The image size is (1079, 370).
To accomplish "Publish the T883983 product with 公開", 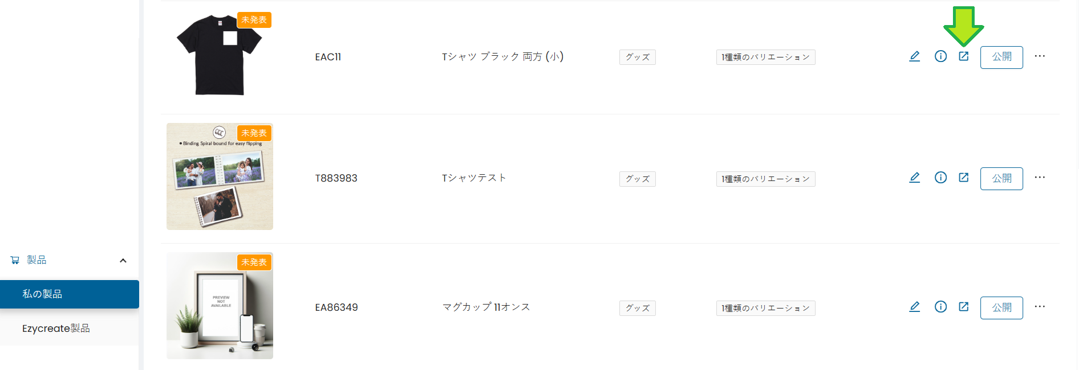I will point(1001,178).
